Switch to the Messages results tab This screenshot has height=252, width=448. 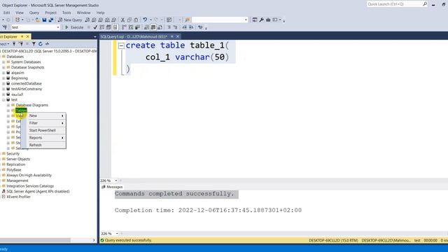coord(112,187)
